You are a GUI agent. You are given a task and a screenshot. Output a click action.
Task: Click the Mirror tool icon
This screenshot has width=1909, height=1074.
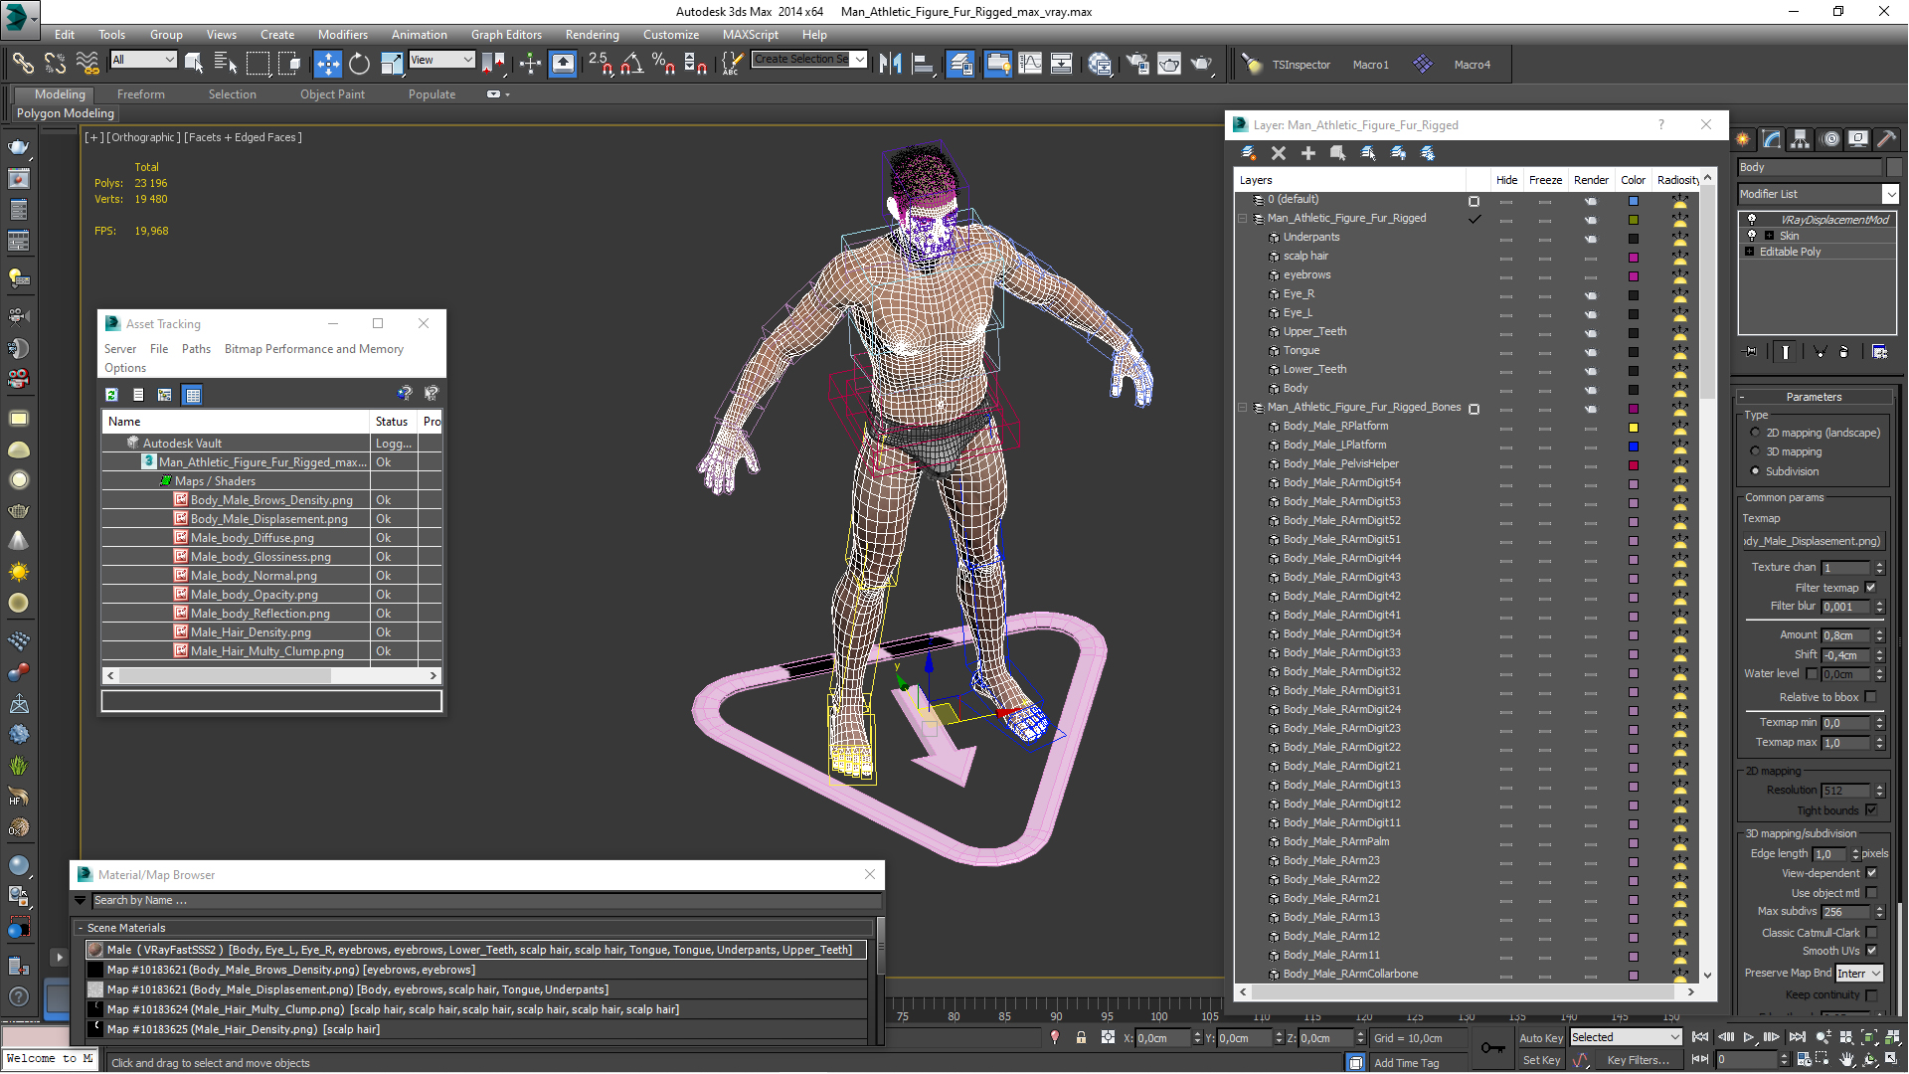click(x=891, y=64)
